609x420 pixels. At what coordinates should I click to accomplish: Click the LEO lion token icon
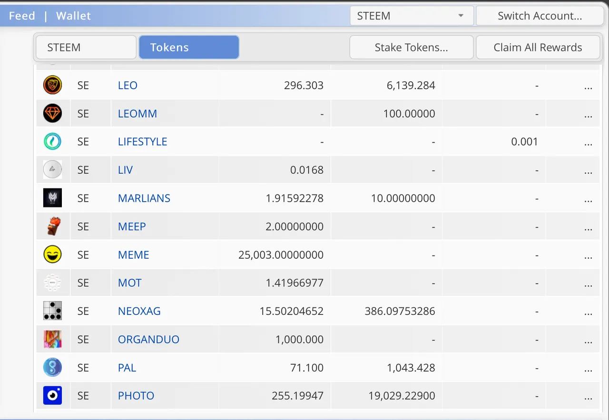point(52,85)
